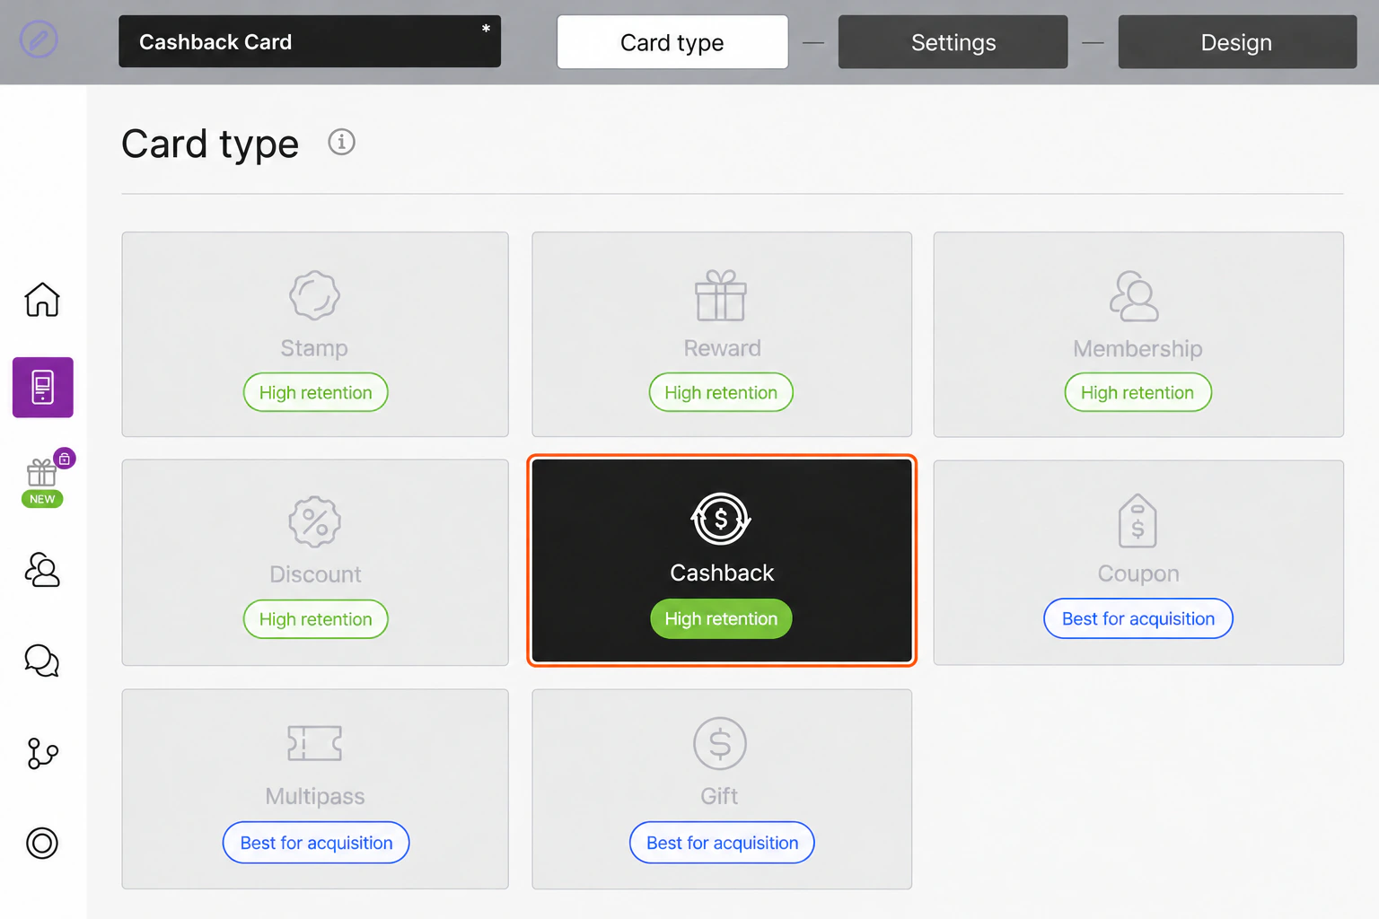Select the Coupon card label

pos(1138,573)
